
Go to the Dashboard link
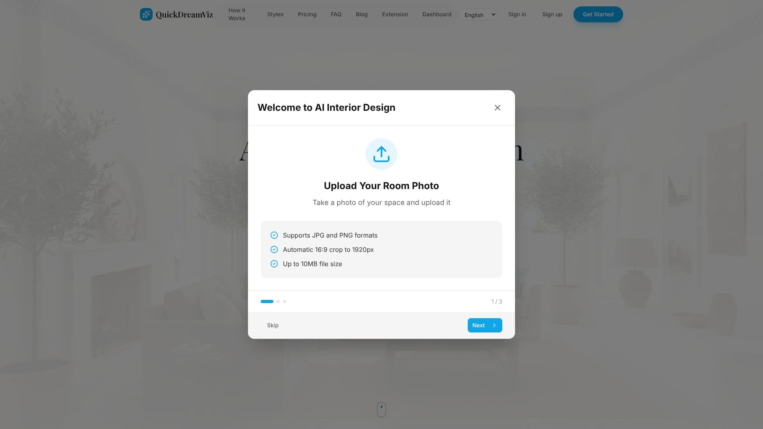click(x=436, y=14)
